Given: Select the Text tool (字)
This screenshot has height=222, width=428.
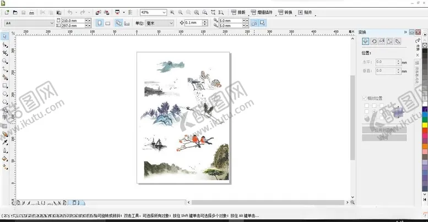Looking at the screenshot, I should click(5, 118).
